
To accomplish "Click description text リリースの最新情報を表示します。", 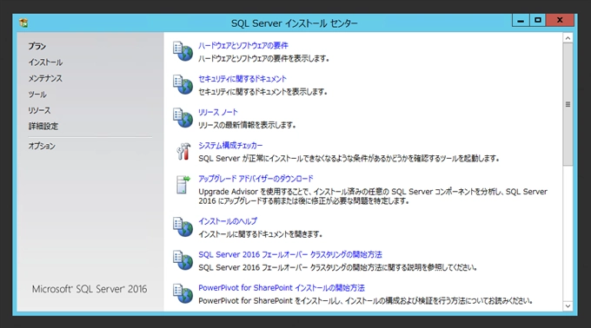I will coord(247,125).
